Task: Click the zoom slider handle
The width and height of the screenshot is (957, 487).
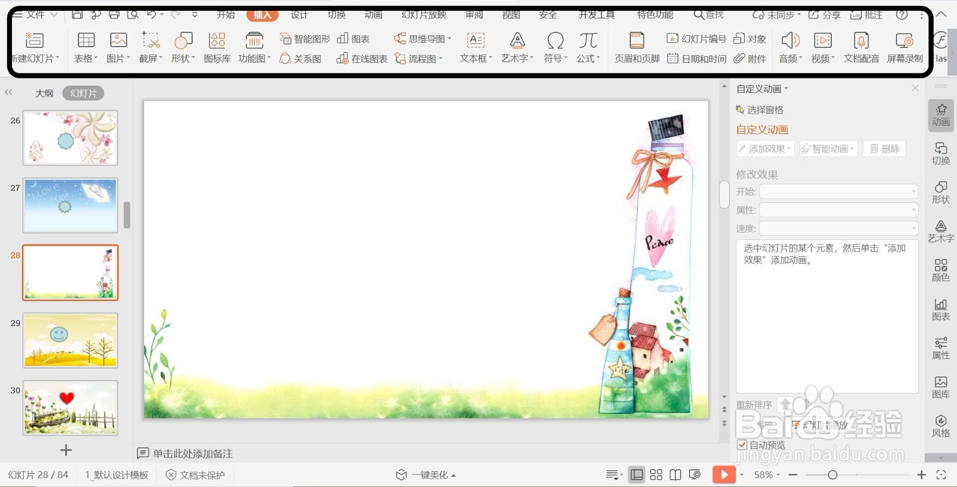Action: tap(833, 475)
